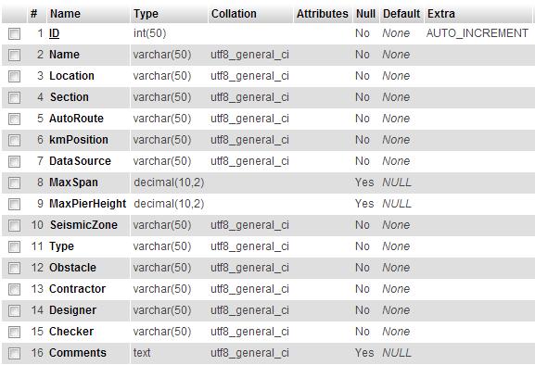The height and width of the screenshot is (365, 535).
Task: Toggle the checkbox for the Section field
Action: 14,97
